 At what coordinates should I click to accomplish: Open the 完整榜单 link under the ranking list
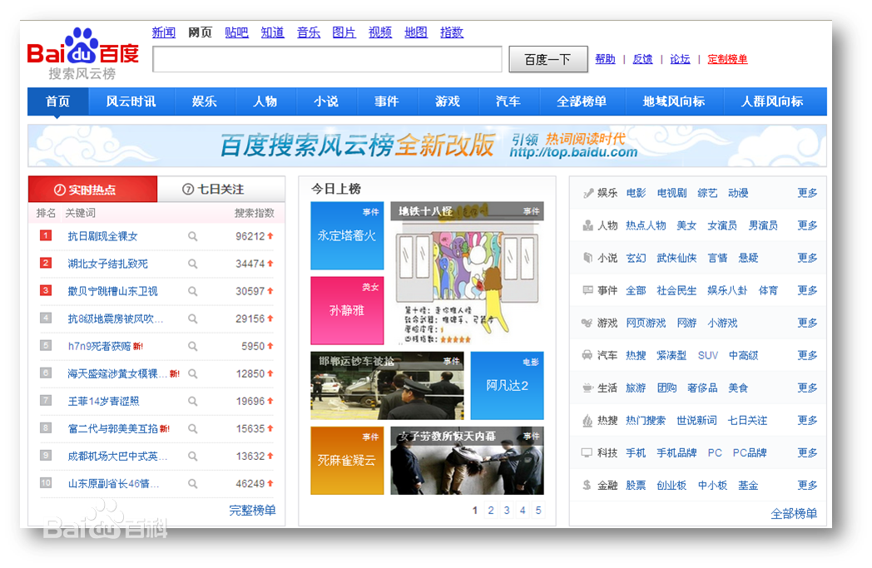coord(252,510)
